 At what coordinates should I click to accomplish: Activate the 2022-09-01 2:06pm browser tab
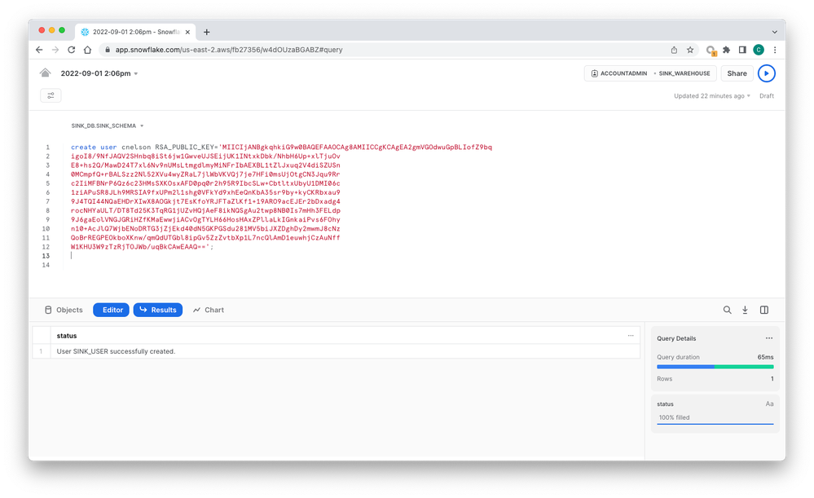click(136, 33)
